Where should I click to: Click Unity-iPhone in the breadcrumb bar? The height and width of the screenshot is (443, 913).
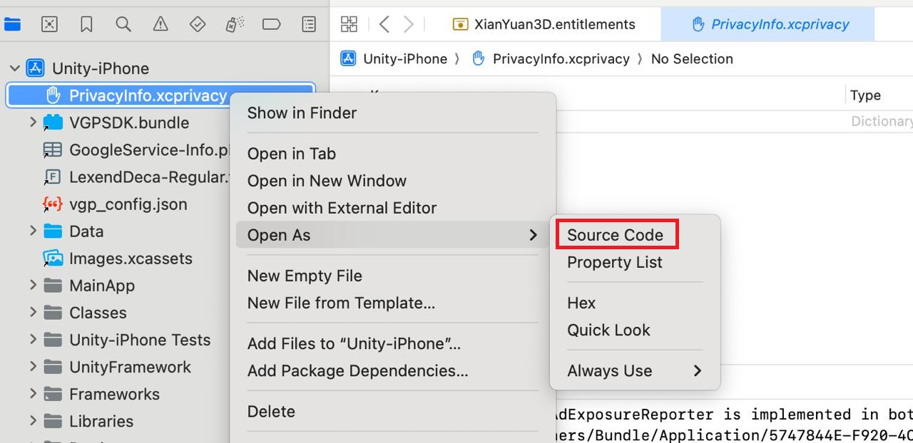404,59
